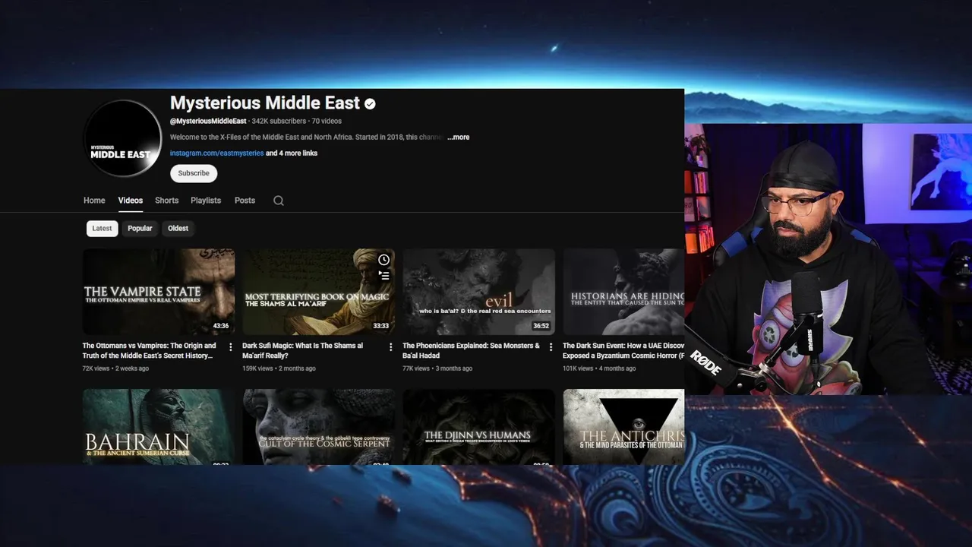
Task: Open the Phoenicians Explained video title
Action: point(472,350)
